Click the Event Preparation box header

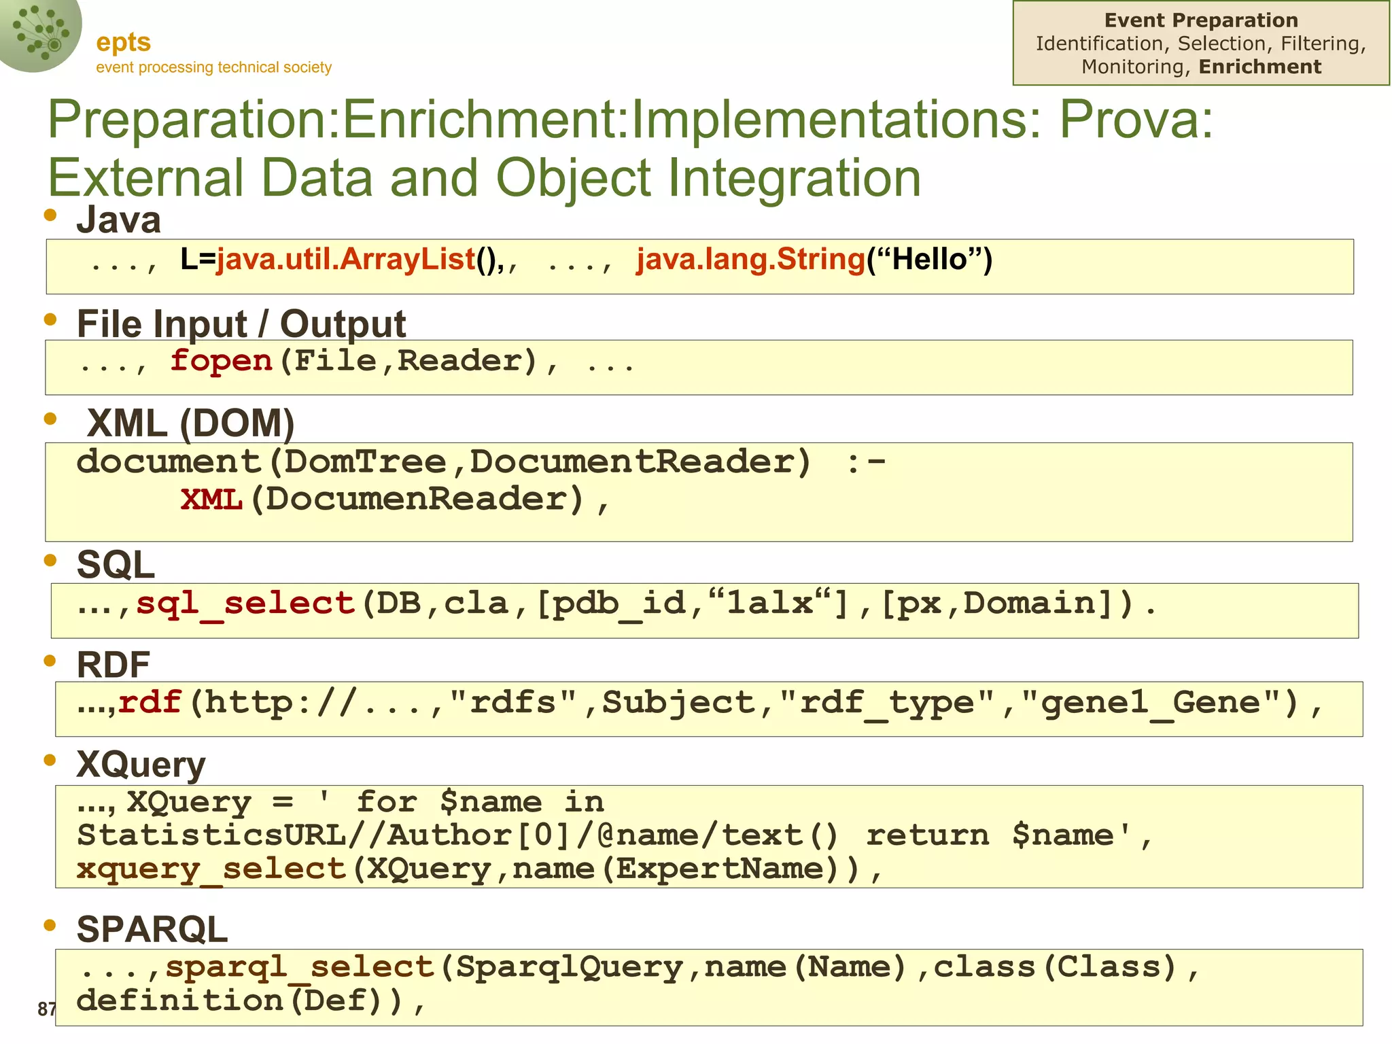tap(1200, 20)
